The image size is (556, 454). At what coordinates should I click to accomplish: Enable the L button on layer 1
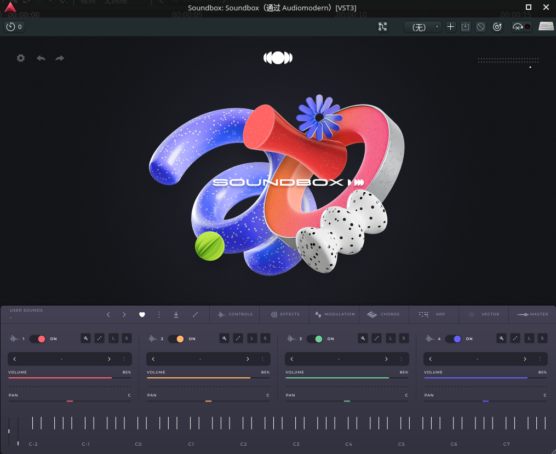(113, 338)
